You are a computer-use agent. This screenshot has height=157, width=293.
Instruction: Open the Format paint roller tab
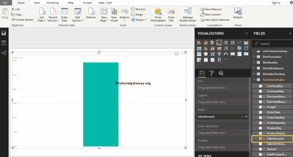(x=212, y=73)
